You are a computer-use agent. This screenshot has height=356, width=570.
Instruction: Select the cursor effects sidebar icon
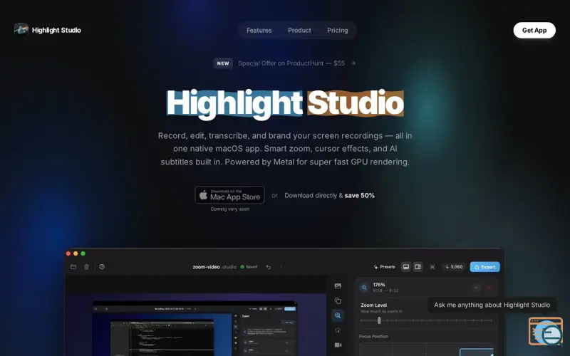tap(338, 330)
